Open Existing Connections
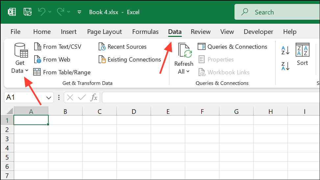The image size is (320, 180). click(x=130, y=60)
